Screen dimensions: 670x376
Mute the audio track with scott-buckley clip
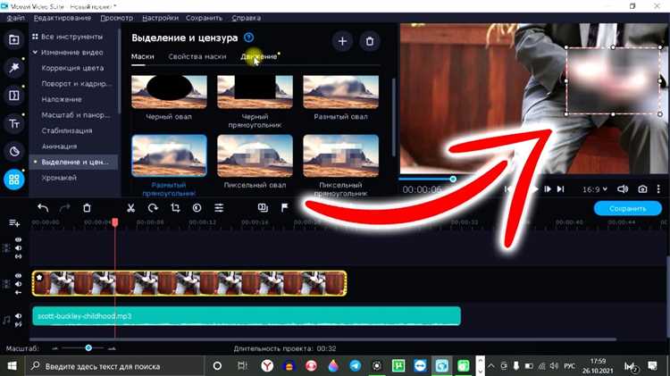coord(19,316)
